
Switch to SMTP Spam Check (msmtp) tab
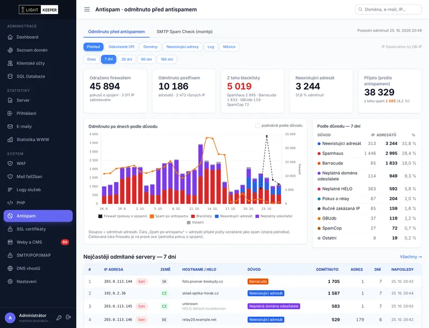click(184, 32)
